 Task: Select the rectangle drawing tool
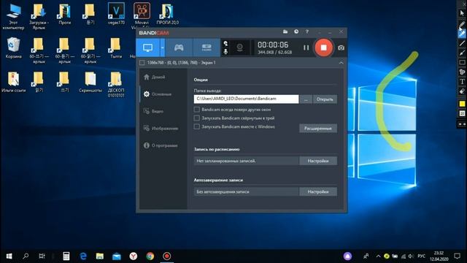pyautogui.click(x=462, y=63)
